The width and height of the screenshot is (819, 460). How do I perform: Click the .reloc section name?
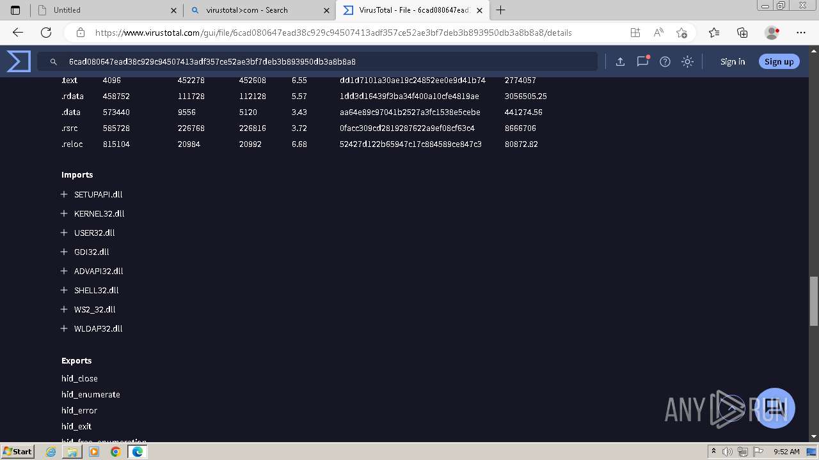72,144
